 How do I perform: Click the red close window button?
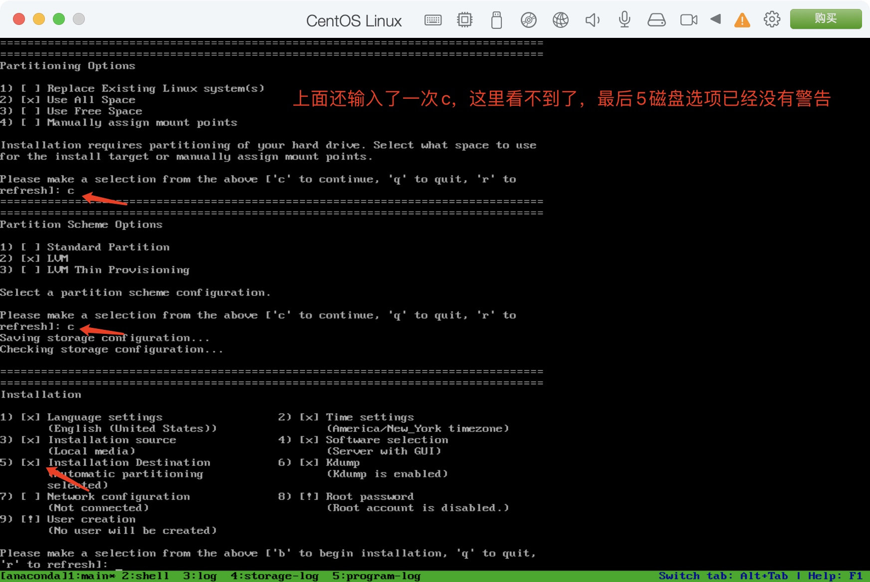(x=19, y=19)
